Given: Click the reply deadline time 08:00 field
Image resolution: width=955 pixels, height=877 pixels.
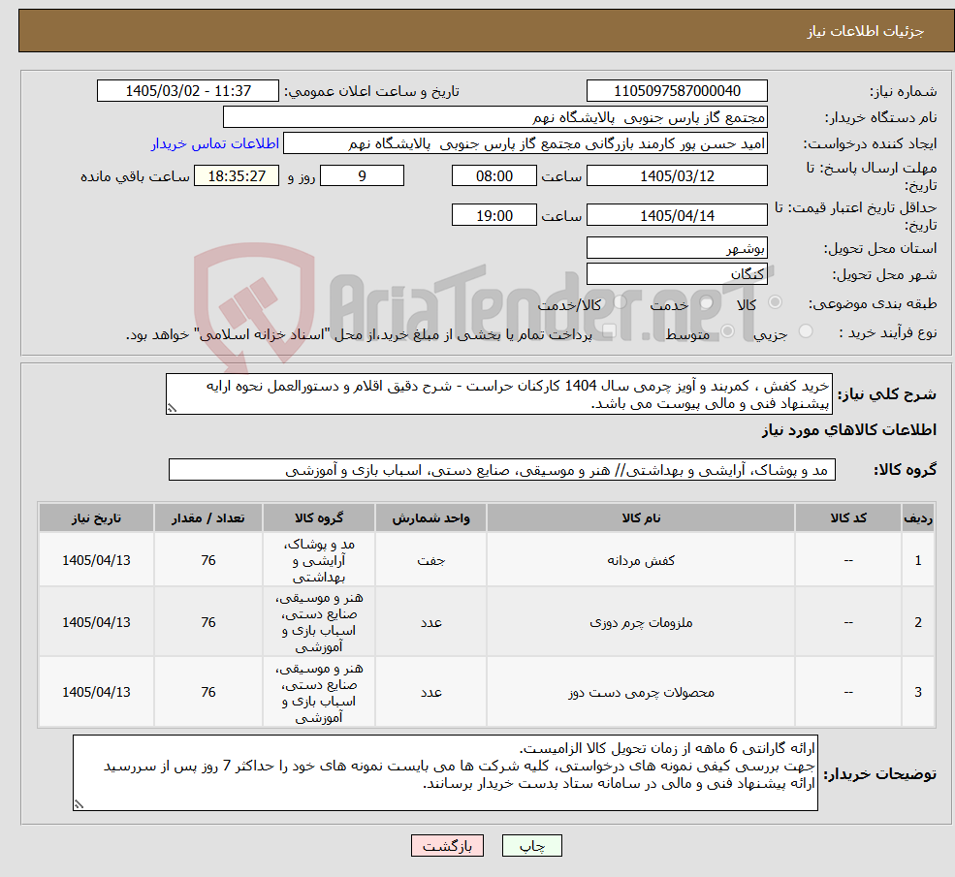Looking at the screenshot, I should tap(493, 176).
